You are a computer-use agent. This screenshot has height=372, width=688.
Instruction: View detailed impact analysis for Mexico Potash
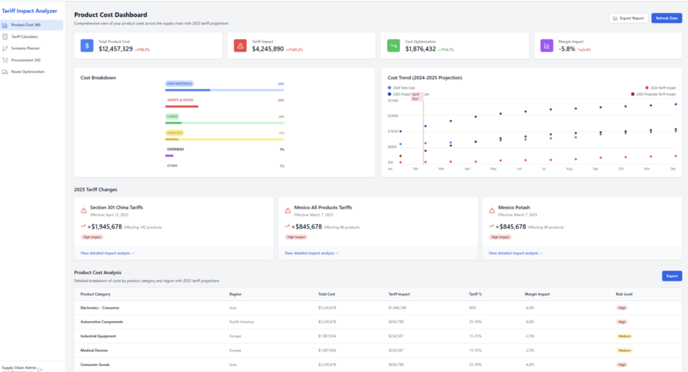pyautogui.click(x=515, y=253)
